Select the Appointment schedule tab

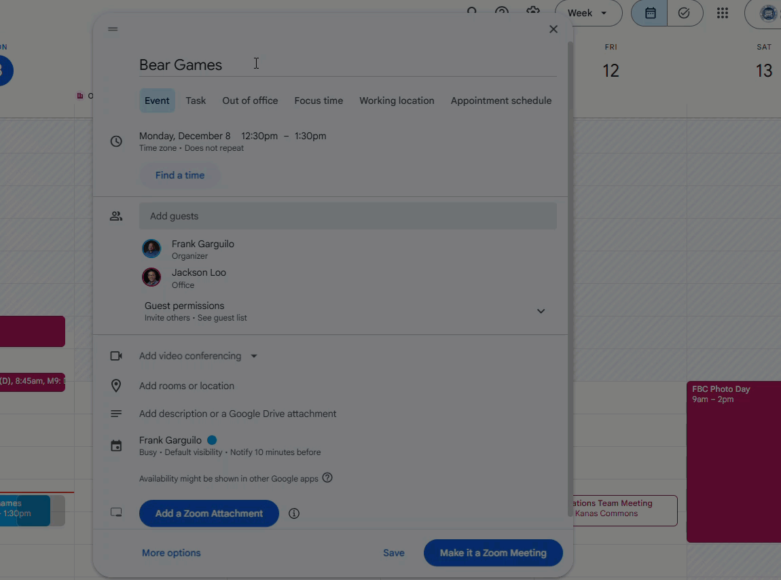click(x=501, y=101)
